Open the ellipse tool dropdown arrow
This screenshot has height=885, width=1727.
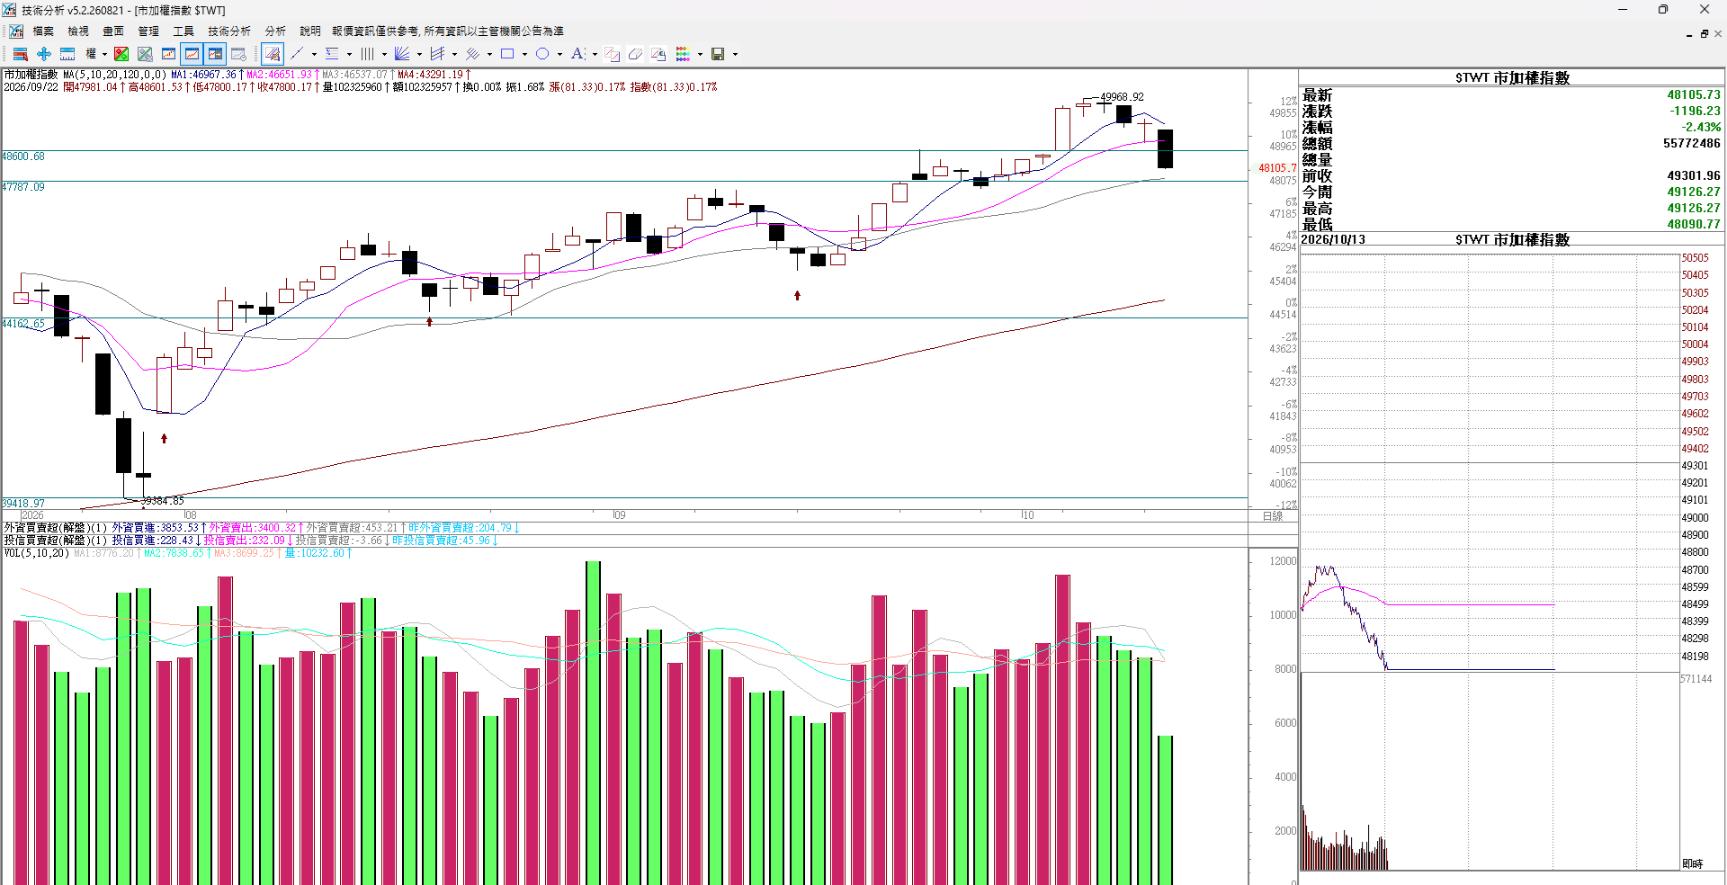pos(559,54)
